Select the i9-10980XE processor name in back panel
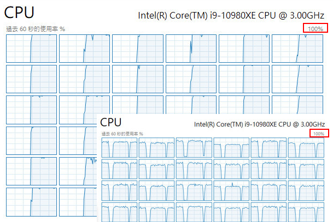 (x=231, y=15)
